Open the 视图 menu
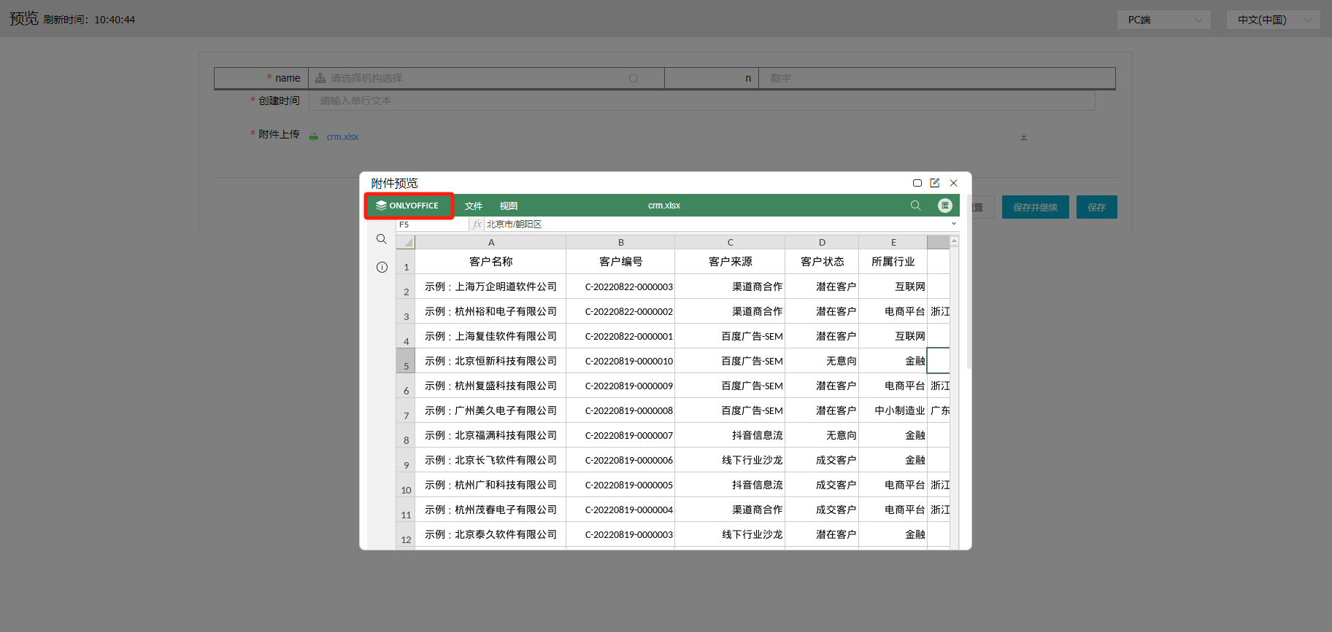This screenshot has height=632, width=1332. [x=509, y=206]
